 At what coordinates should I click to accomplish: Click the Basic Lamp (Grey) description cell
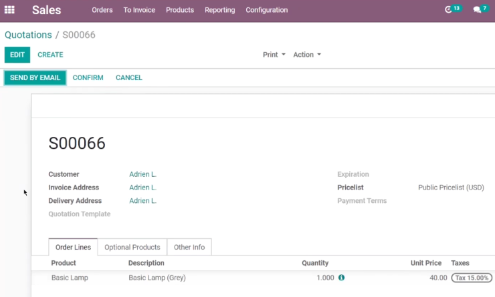click(157, 278)
